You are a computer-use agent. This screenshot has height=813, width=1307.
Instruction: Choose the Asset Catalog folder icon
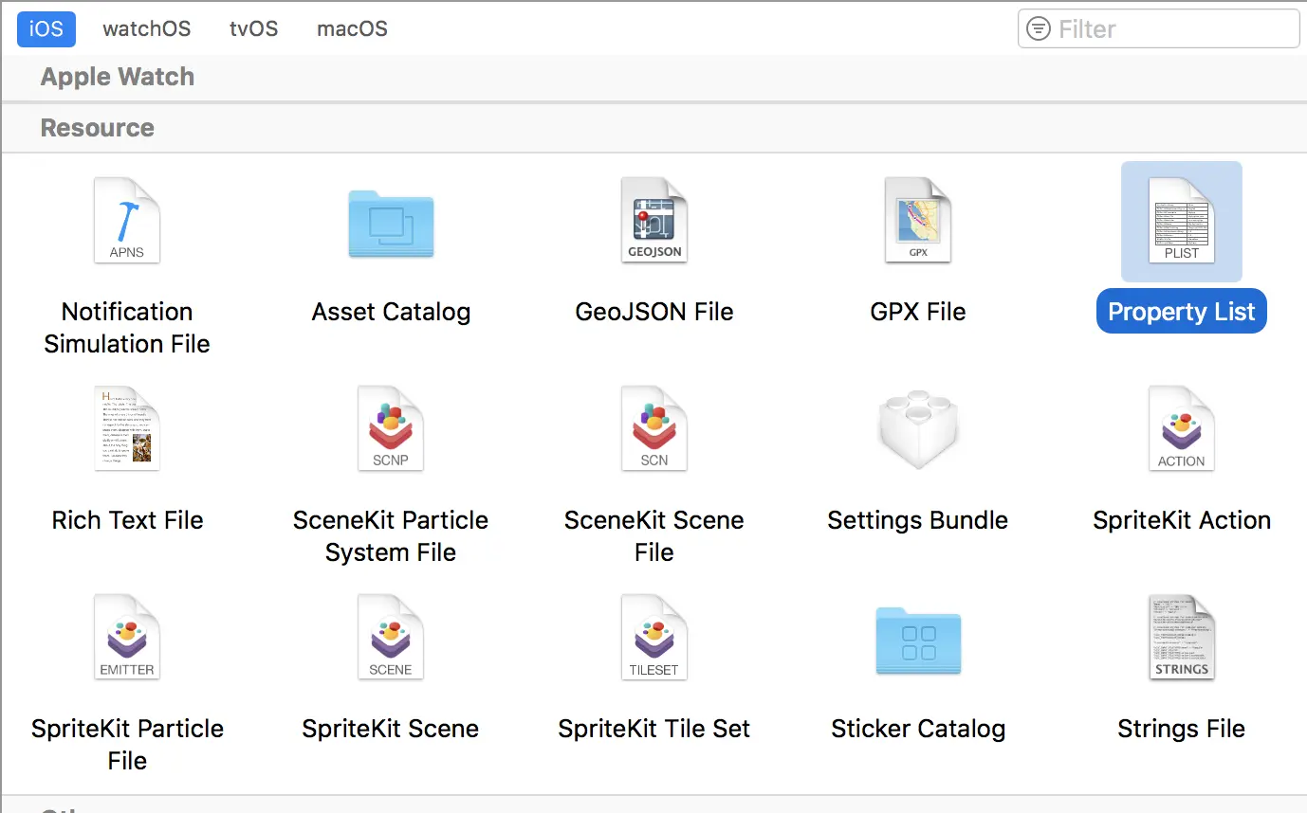tap(391, 224)
